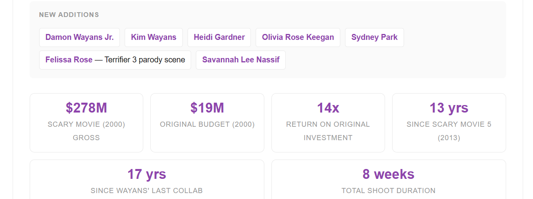The width and height of the screenshot is (533, 199).
Task: Click the 'Scary Movie (2000) Gross' label
Action: (86, 131)
